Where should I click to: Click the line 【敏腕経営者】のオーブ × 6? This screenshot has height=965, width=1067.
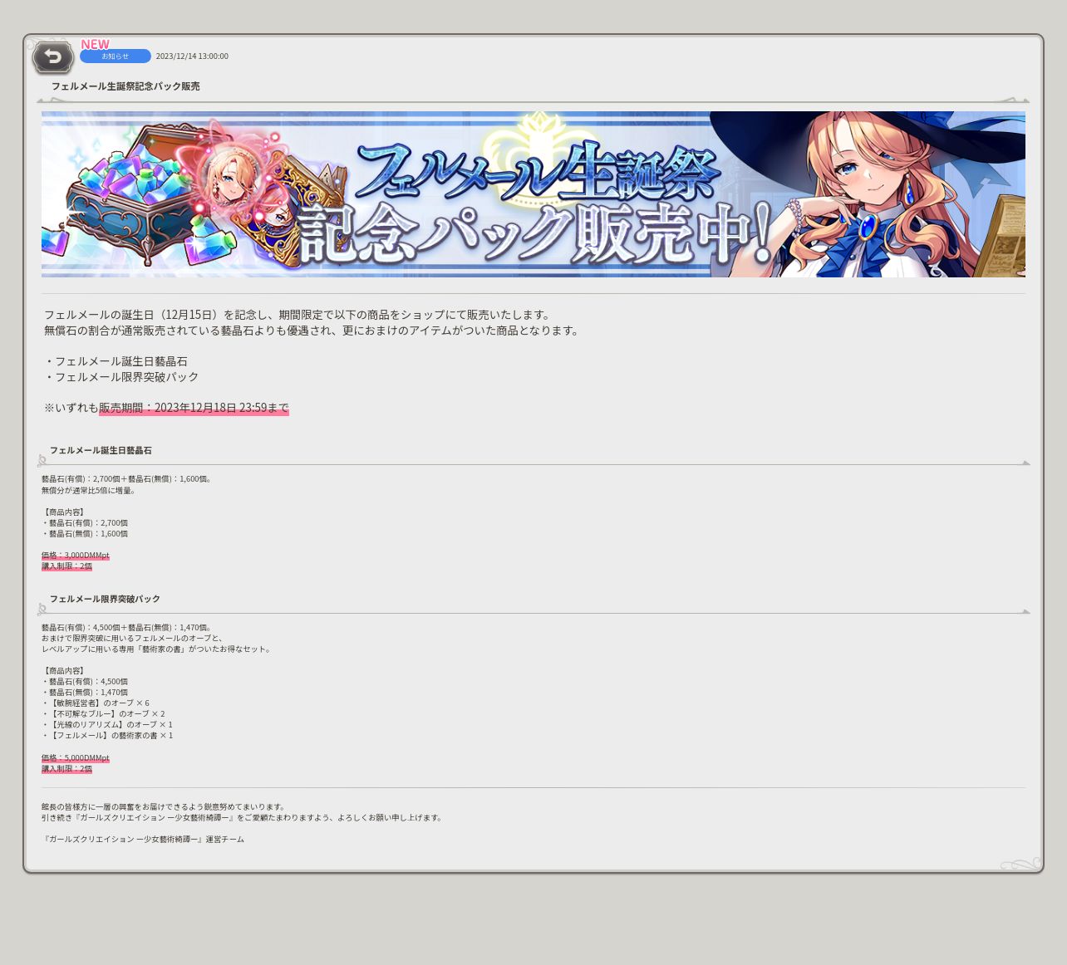click(x=96, y=703)
